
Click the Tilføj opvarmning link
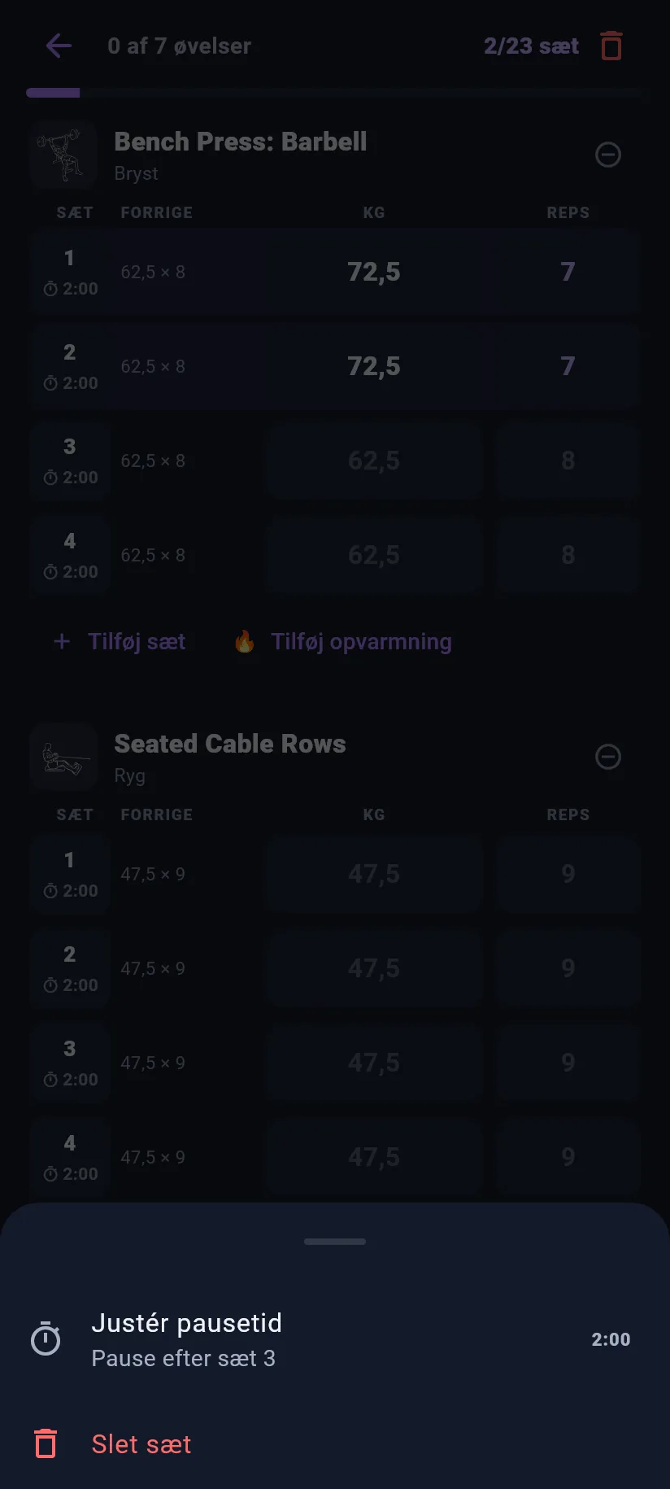pyautogui.click(x=361, y=642)
